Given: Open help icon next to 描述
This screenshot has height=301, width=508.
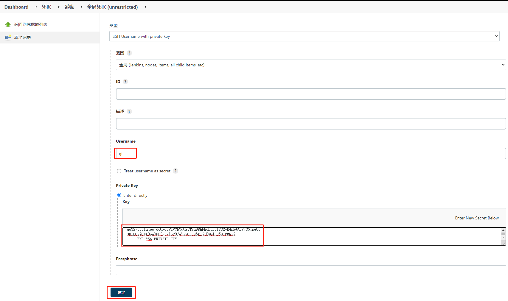Looking at the screenshot, I should click(x=129, y=111).
